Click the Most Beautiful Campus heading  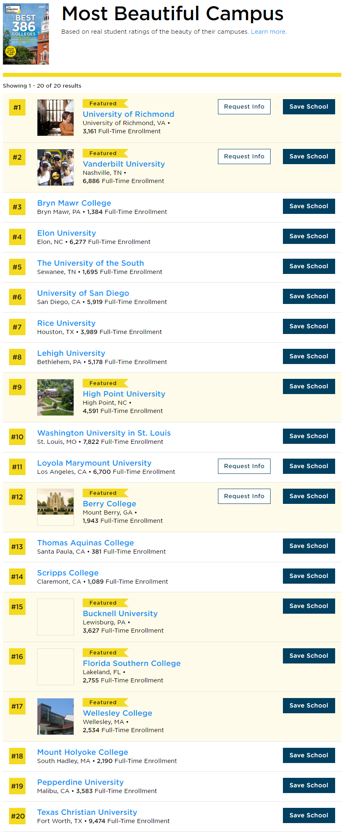coord(173,14)
